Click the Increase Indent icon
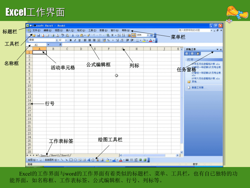Image resolution: width=250 pixels, height=188 pixels. point(132,40)
